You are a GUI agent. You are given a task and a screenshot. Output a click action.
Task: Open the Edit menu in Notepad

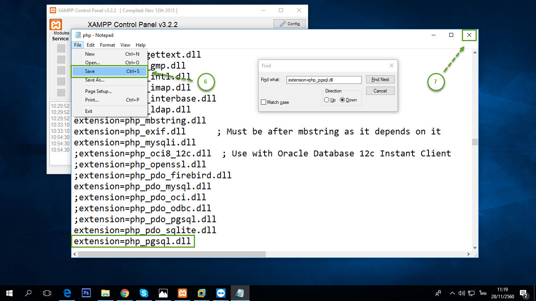[91, 45]
